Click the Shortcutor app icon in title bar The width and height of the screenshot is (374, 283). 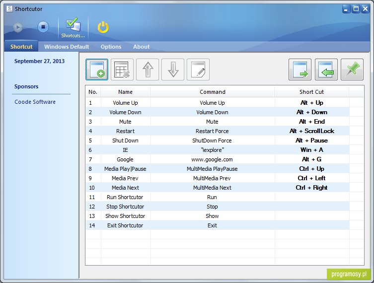(x=9, y=9)
